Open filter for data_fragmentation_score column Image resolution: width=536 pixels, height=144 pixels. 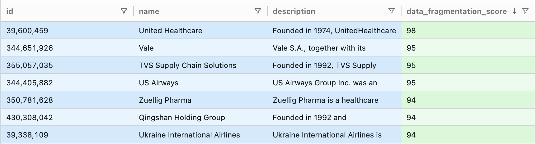pyautogui.click(x=525, y=11)
